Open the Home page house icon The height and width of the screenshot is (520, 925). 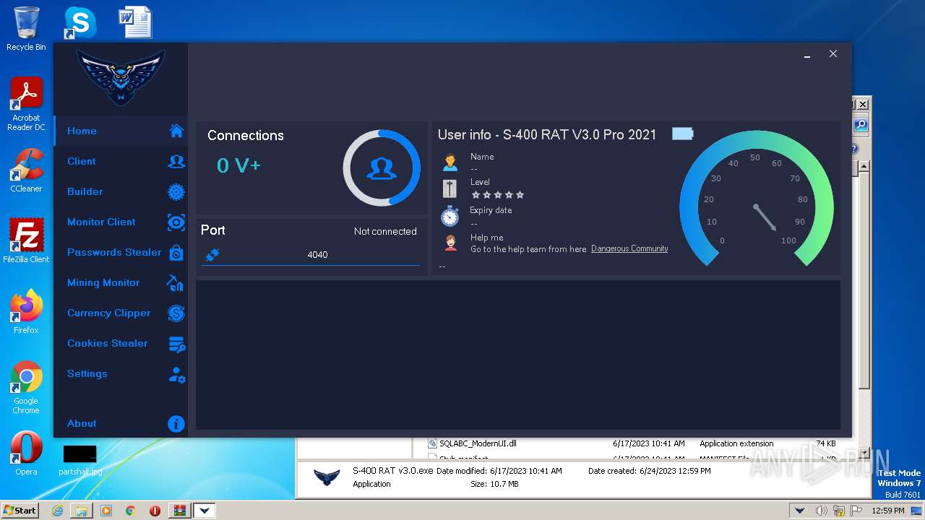click(x=176, y=131)
